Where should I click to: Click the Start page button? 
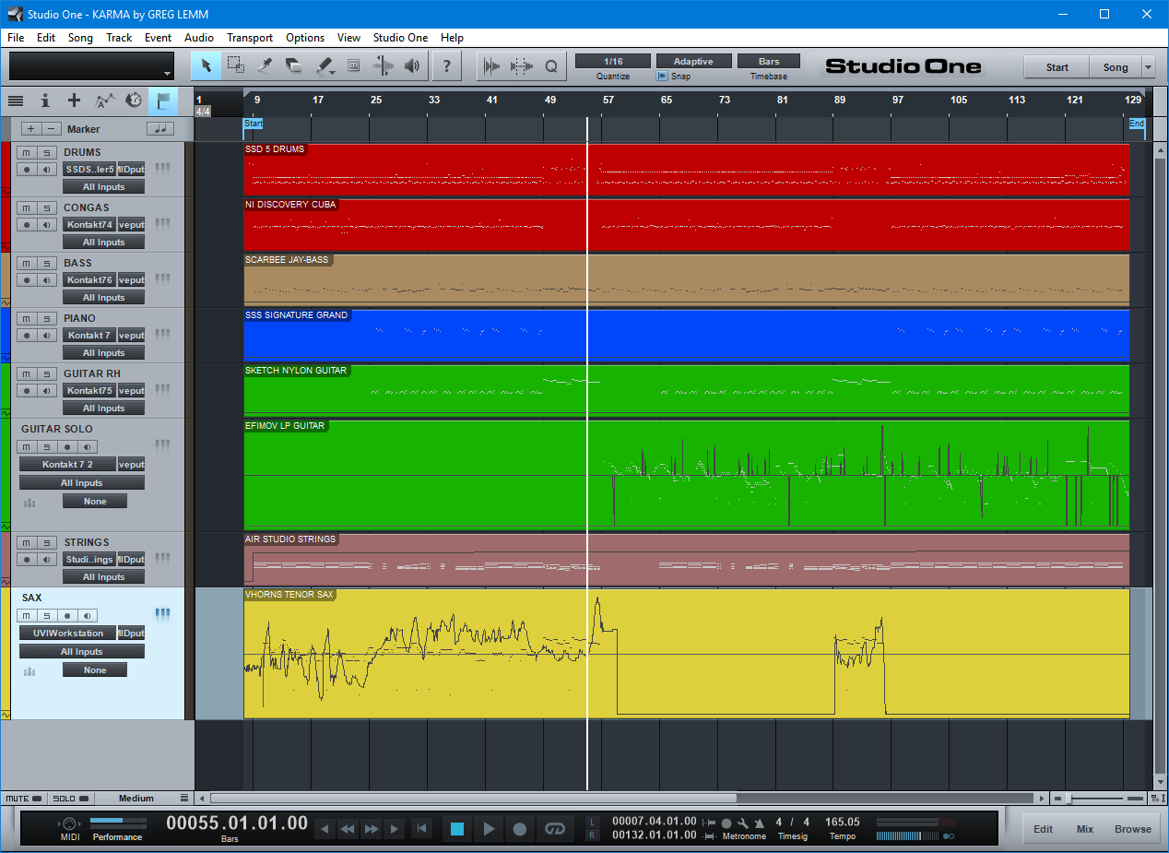[x=1057, y=67]
